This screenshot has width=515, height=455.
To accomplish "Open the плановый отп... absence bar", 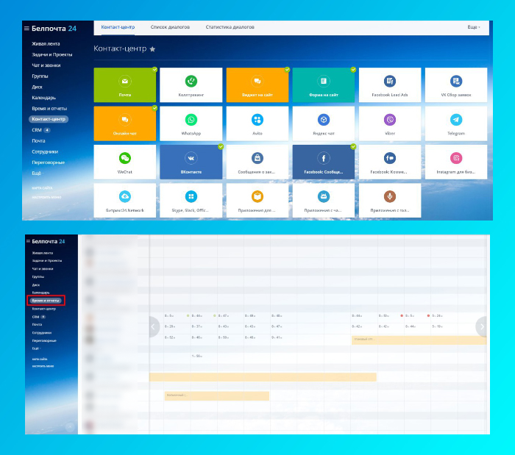I will click(x=419, y=340).
